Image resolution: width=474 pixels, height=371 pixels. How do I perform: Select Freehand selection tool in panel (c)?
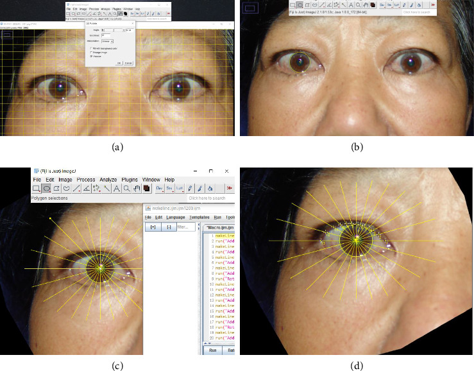(66, 189)
